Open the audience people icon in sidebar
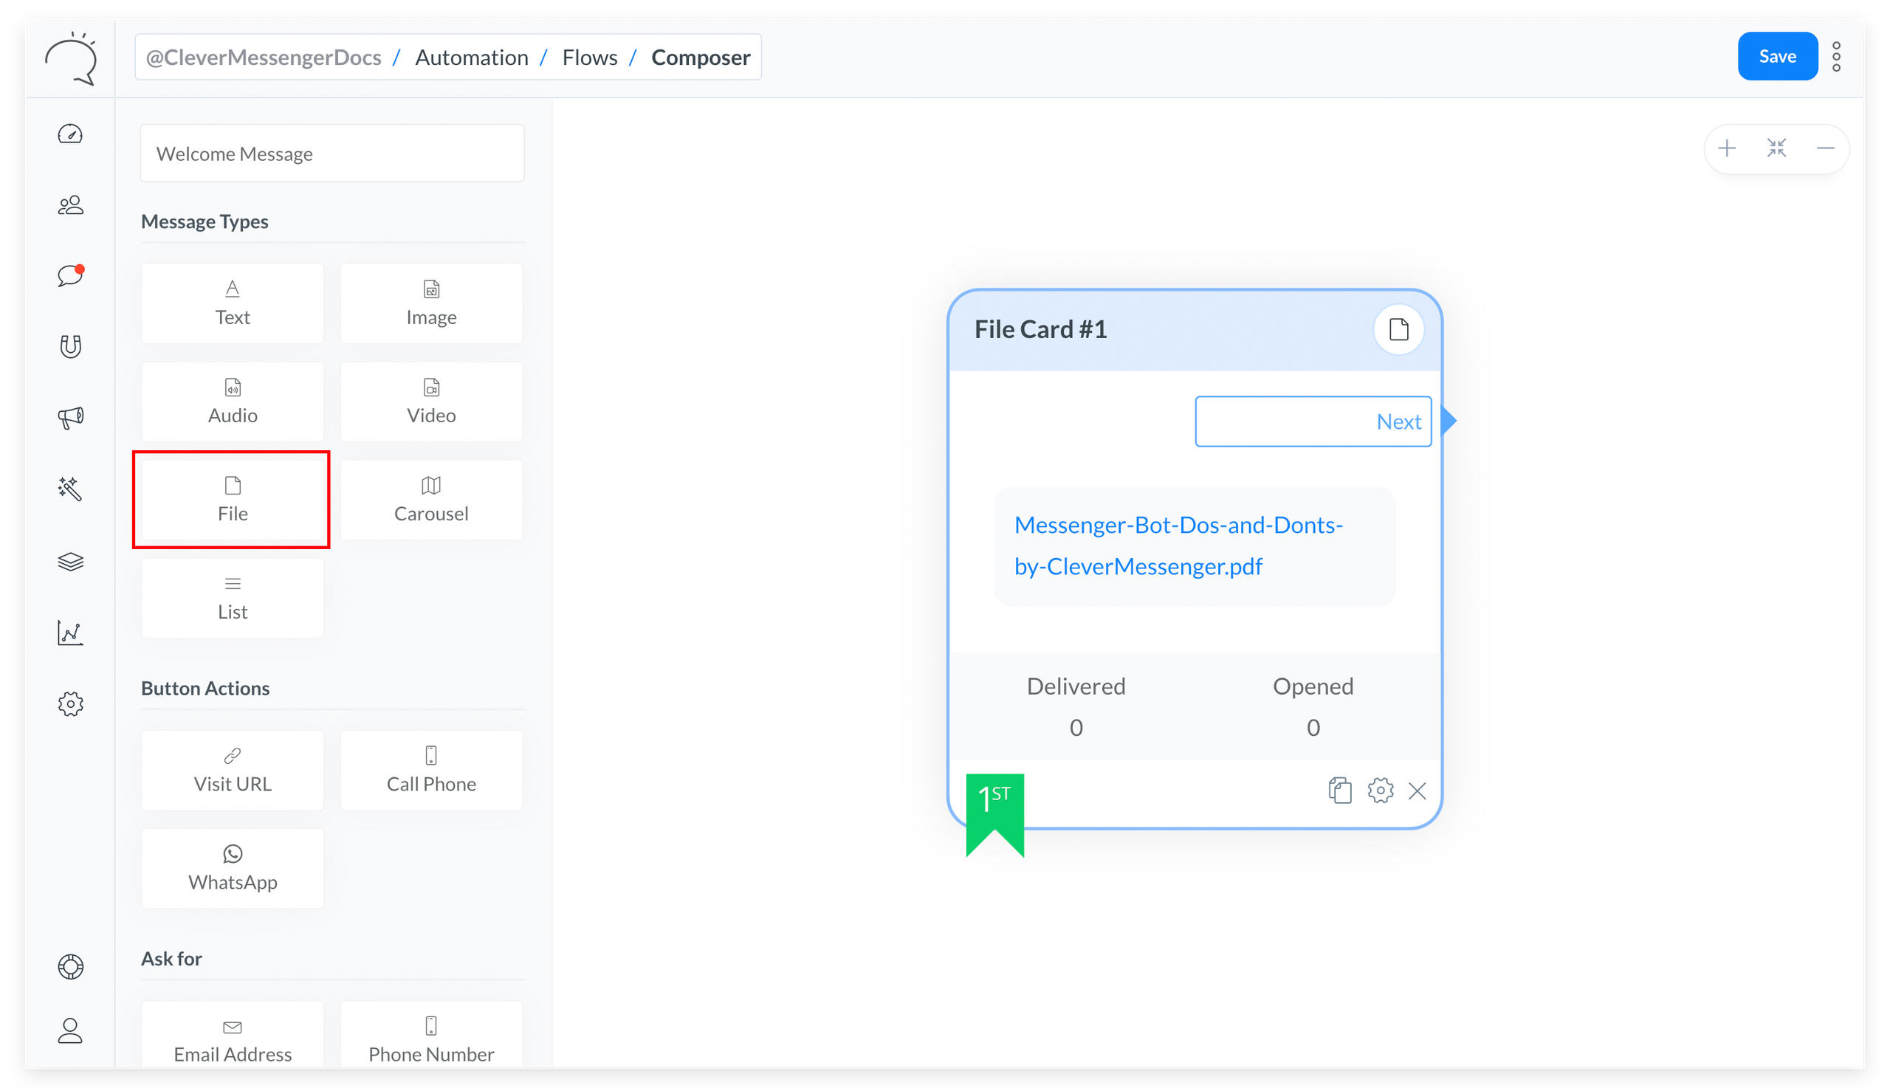This screenshot has width=1890, height=1088. (70, 205)
